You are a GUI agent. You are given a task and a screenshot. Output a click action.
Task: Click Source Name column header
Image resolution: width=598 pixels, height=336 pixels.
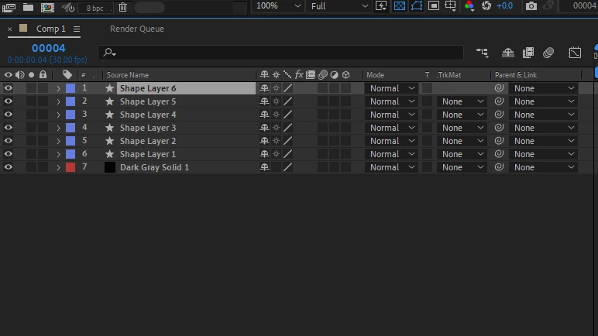(127, 75)
